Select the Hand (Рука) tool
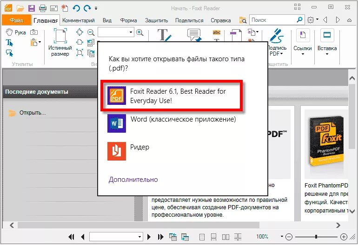358x245 pixels. tap(16, 32)
